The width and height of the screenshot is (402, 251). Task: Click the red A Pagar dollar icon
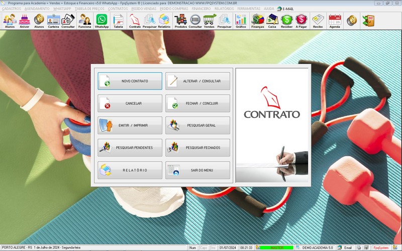[x=301, y=21]
